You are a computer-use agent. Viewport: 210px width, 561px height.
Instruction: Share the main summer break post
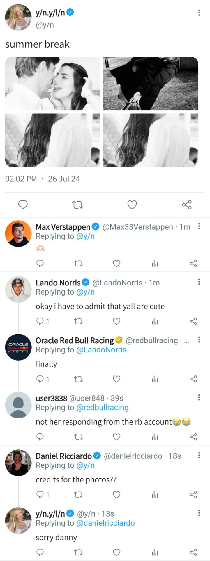coord(187,205)
